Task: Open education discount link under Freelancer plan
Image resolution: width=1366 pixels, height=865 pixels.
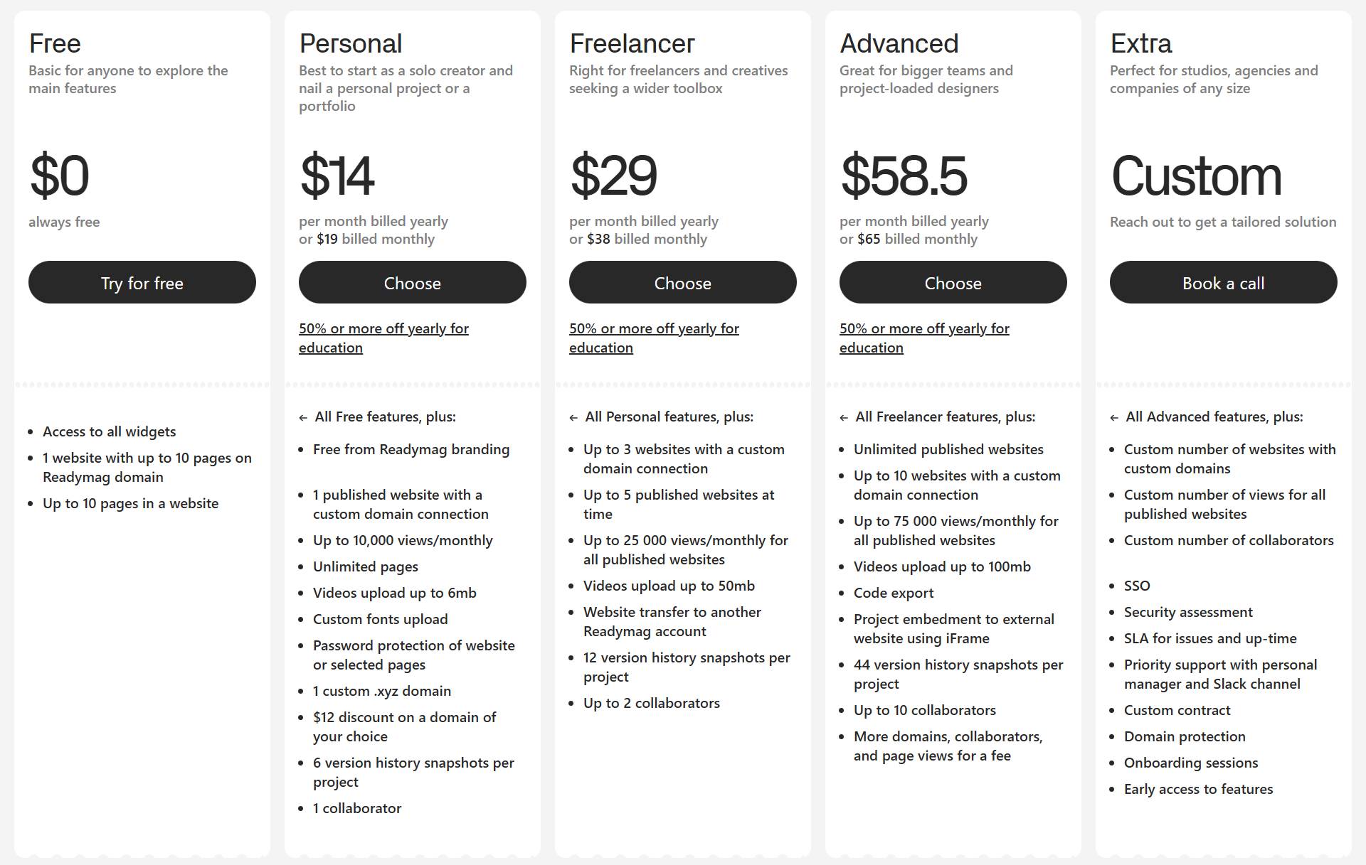Action: coord(654,338)
